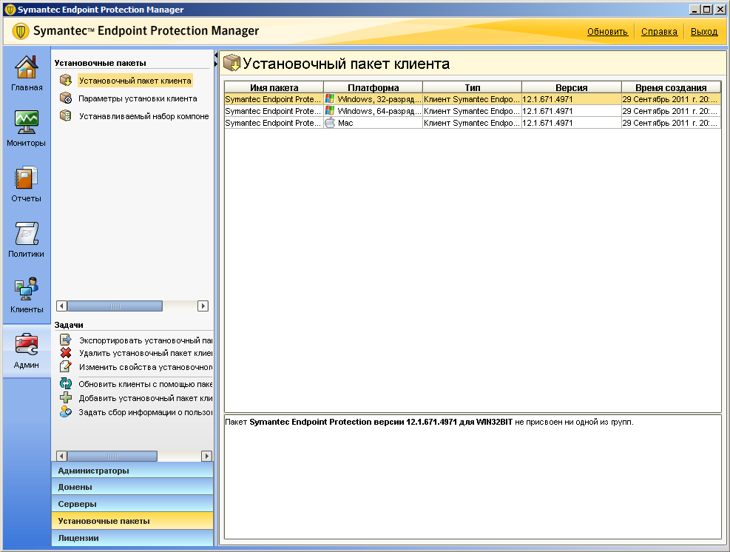Screen dimensions: 730x552
Task: Click the tasks panel horizontal scrollbar right arrow
Action: (x=206, y=457)
